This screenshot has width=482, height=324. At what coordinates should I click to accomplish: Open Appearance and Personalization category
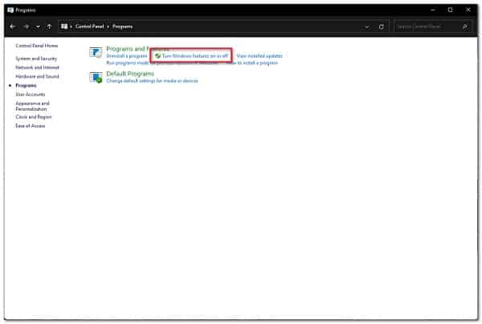pyautogui.click(x=32, y=106)
